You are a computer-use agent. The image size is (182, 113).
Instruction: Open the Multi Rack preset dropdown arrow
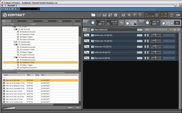[x=92, y=30]
